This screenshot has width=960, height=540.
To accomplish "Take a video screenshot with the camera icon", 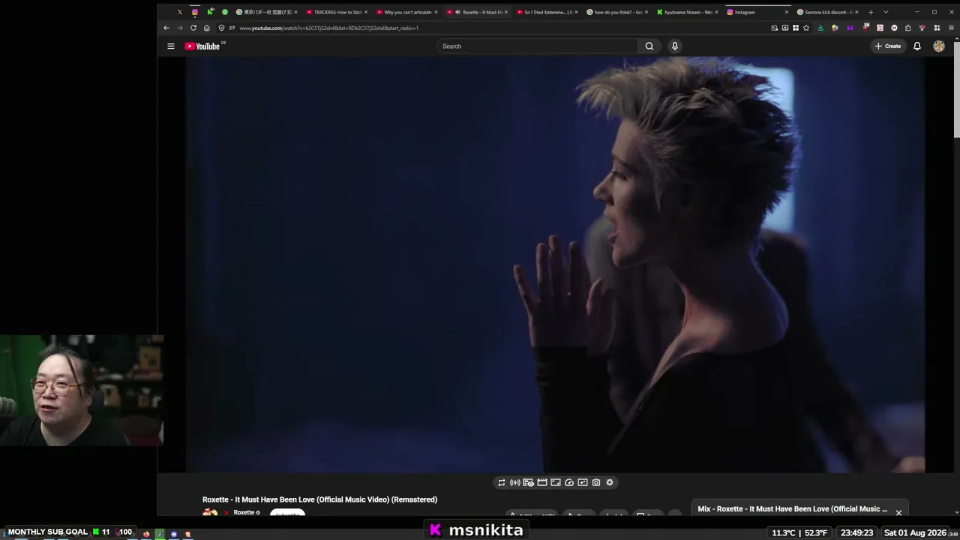I will (596, 483).
